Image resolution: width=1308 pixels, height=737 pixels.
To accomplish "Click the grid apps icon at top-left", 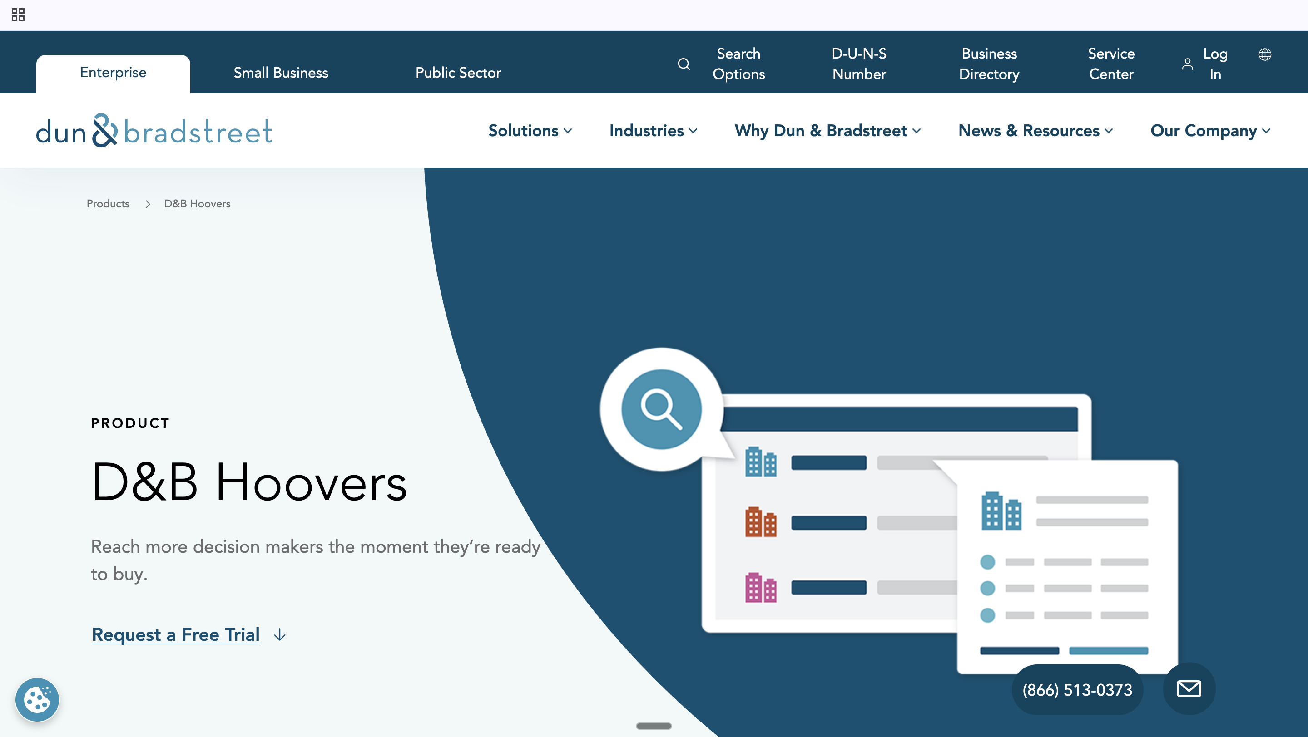I will (18, 15).
